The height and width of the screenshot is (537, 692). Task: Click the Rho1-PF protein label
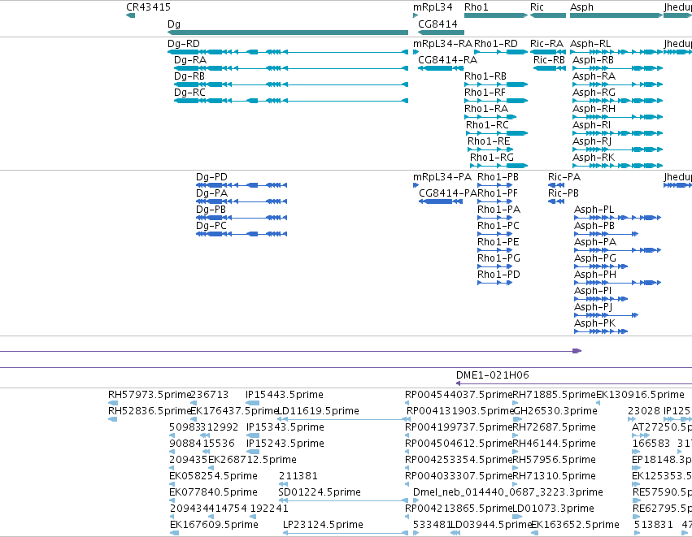[x=498, y=193]
